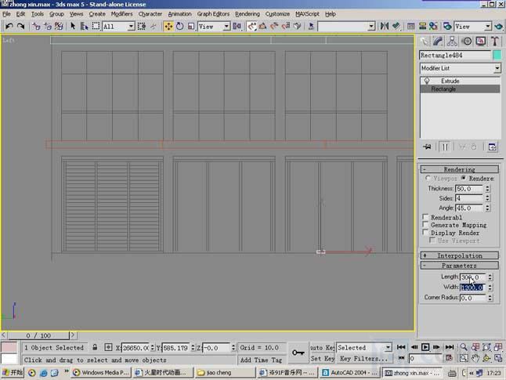Open the Customize menu

click(277, 14)
